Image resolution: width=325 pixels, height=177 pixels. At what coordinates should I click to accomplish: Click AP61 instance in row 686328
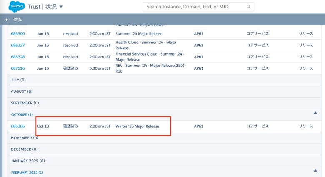coord(199,57)
